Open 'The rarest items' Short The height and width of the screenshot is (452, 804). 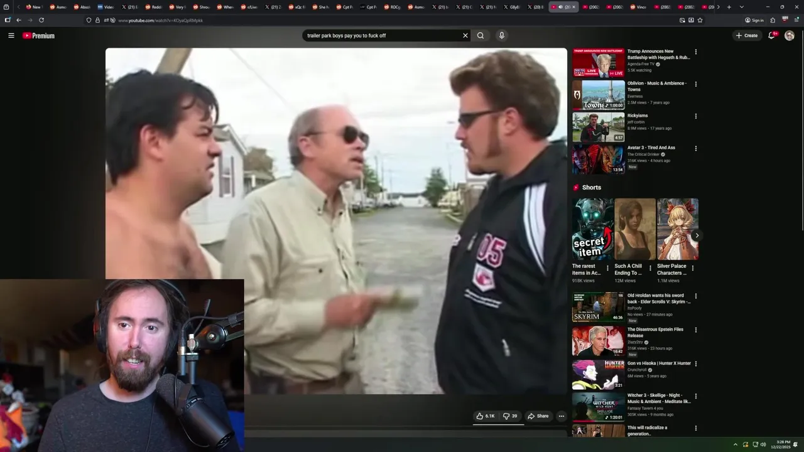592,229
